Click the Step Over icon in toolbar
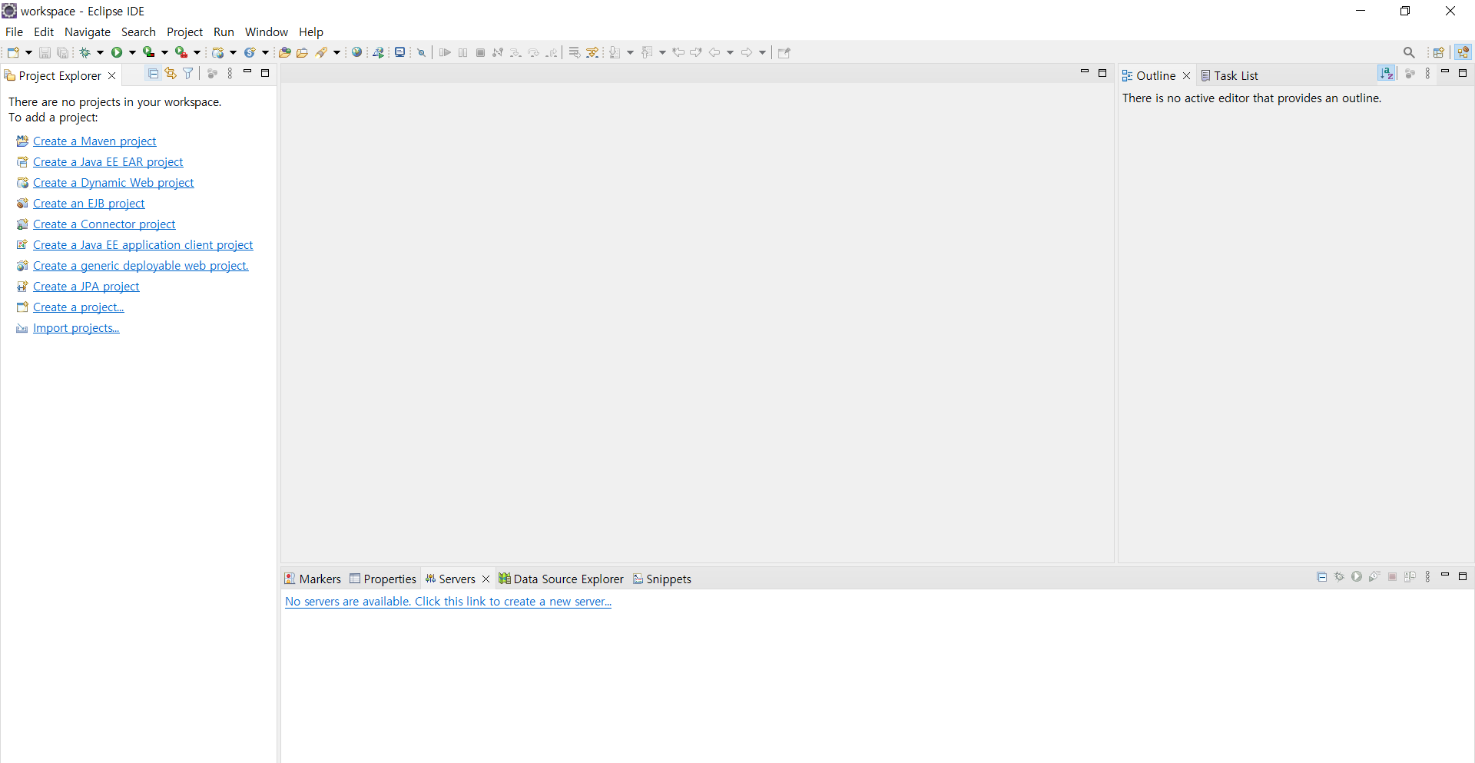 (x=534, y=52)
